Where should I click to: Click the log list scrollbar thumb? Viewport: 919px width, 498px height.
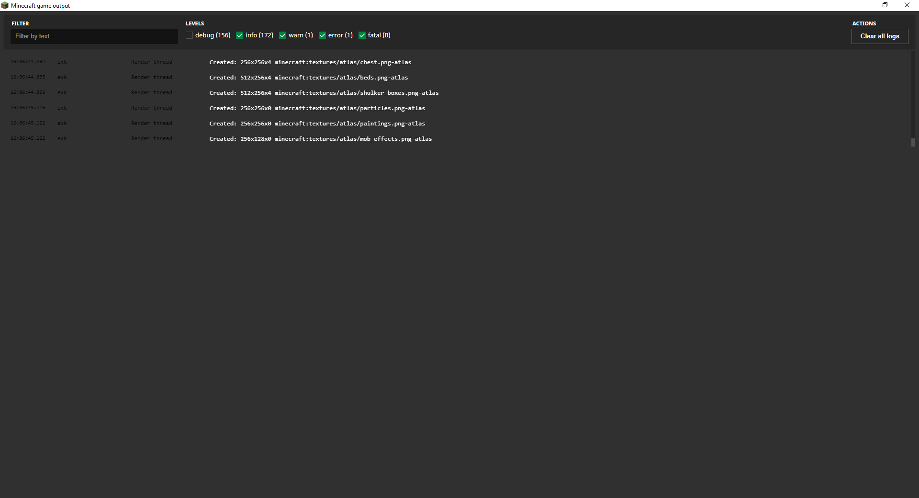[913, 142]
